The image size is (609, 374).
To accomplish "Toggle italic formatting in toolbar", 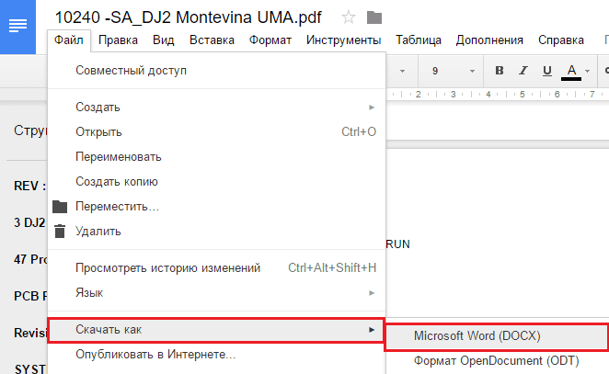I will click(x=523, y=71).
